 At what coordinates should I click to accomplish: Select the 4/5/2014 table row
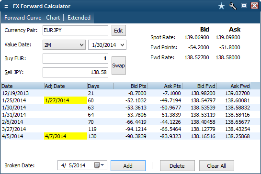[x=130, y=136]
